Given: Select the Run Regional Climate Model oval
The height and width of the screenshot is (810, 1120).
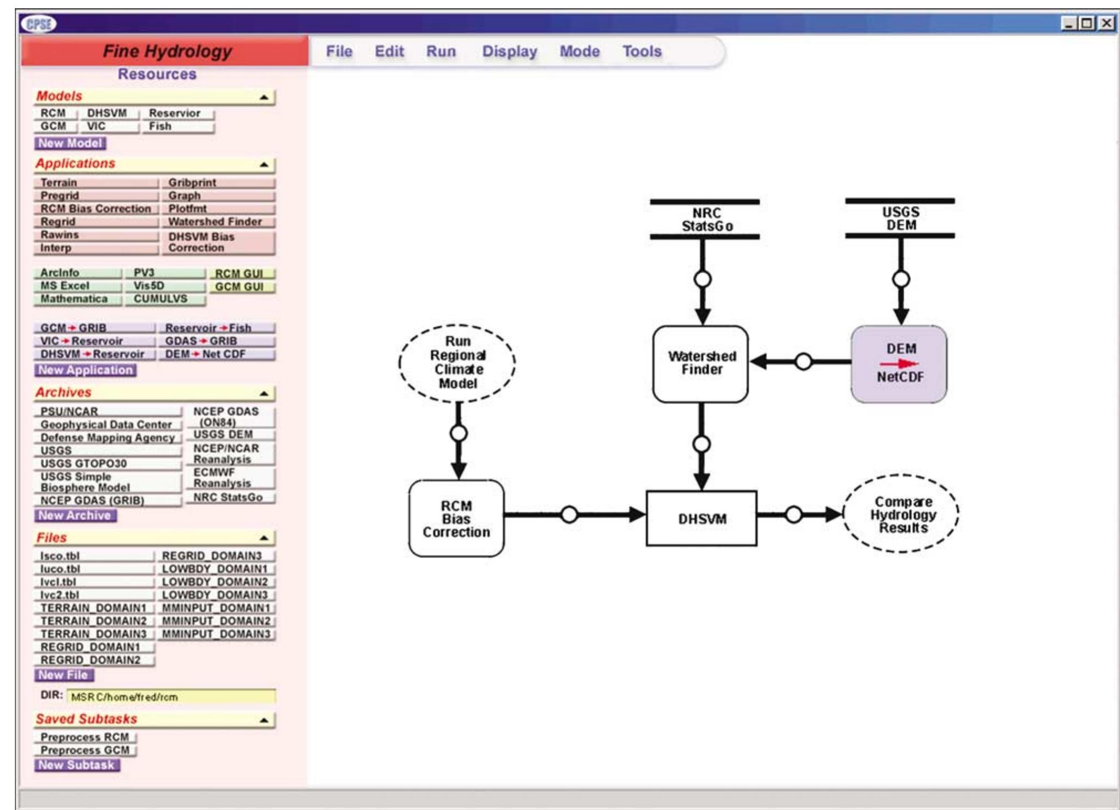Looking at the screenshot, I should click(x=457, y=363).
